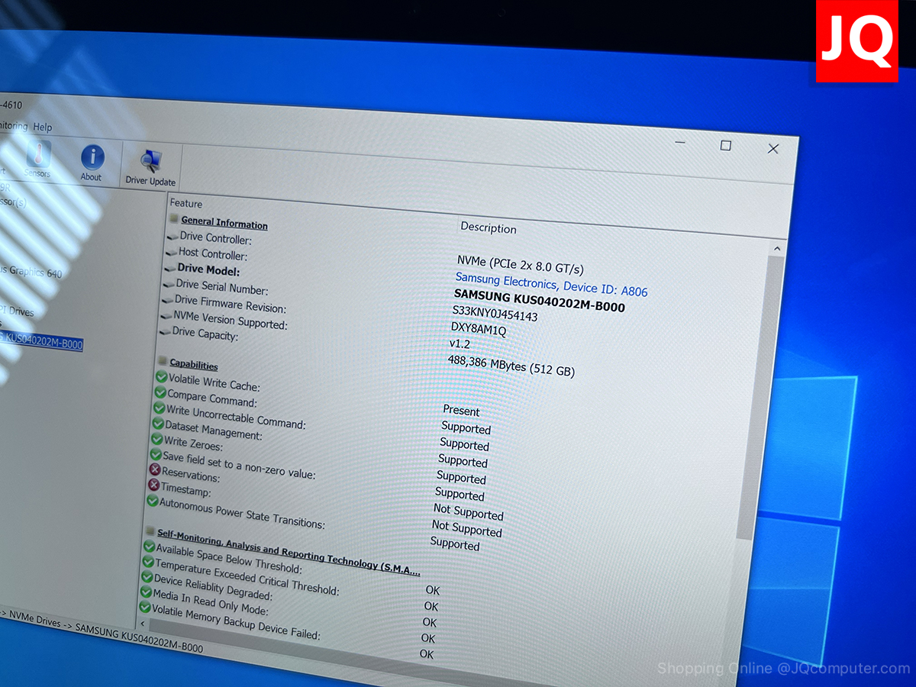916x687 pixels.
Task: Close the HWiNFO window
Action: click(773, 149)
